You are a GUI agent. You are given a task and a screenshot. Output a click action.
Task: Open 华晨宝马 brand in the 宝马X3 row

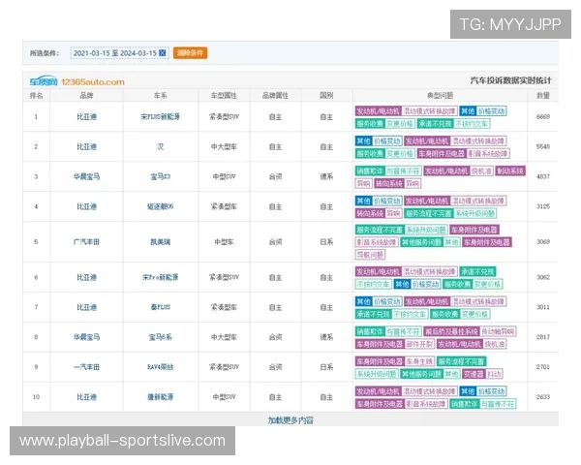point(87,176)
